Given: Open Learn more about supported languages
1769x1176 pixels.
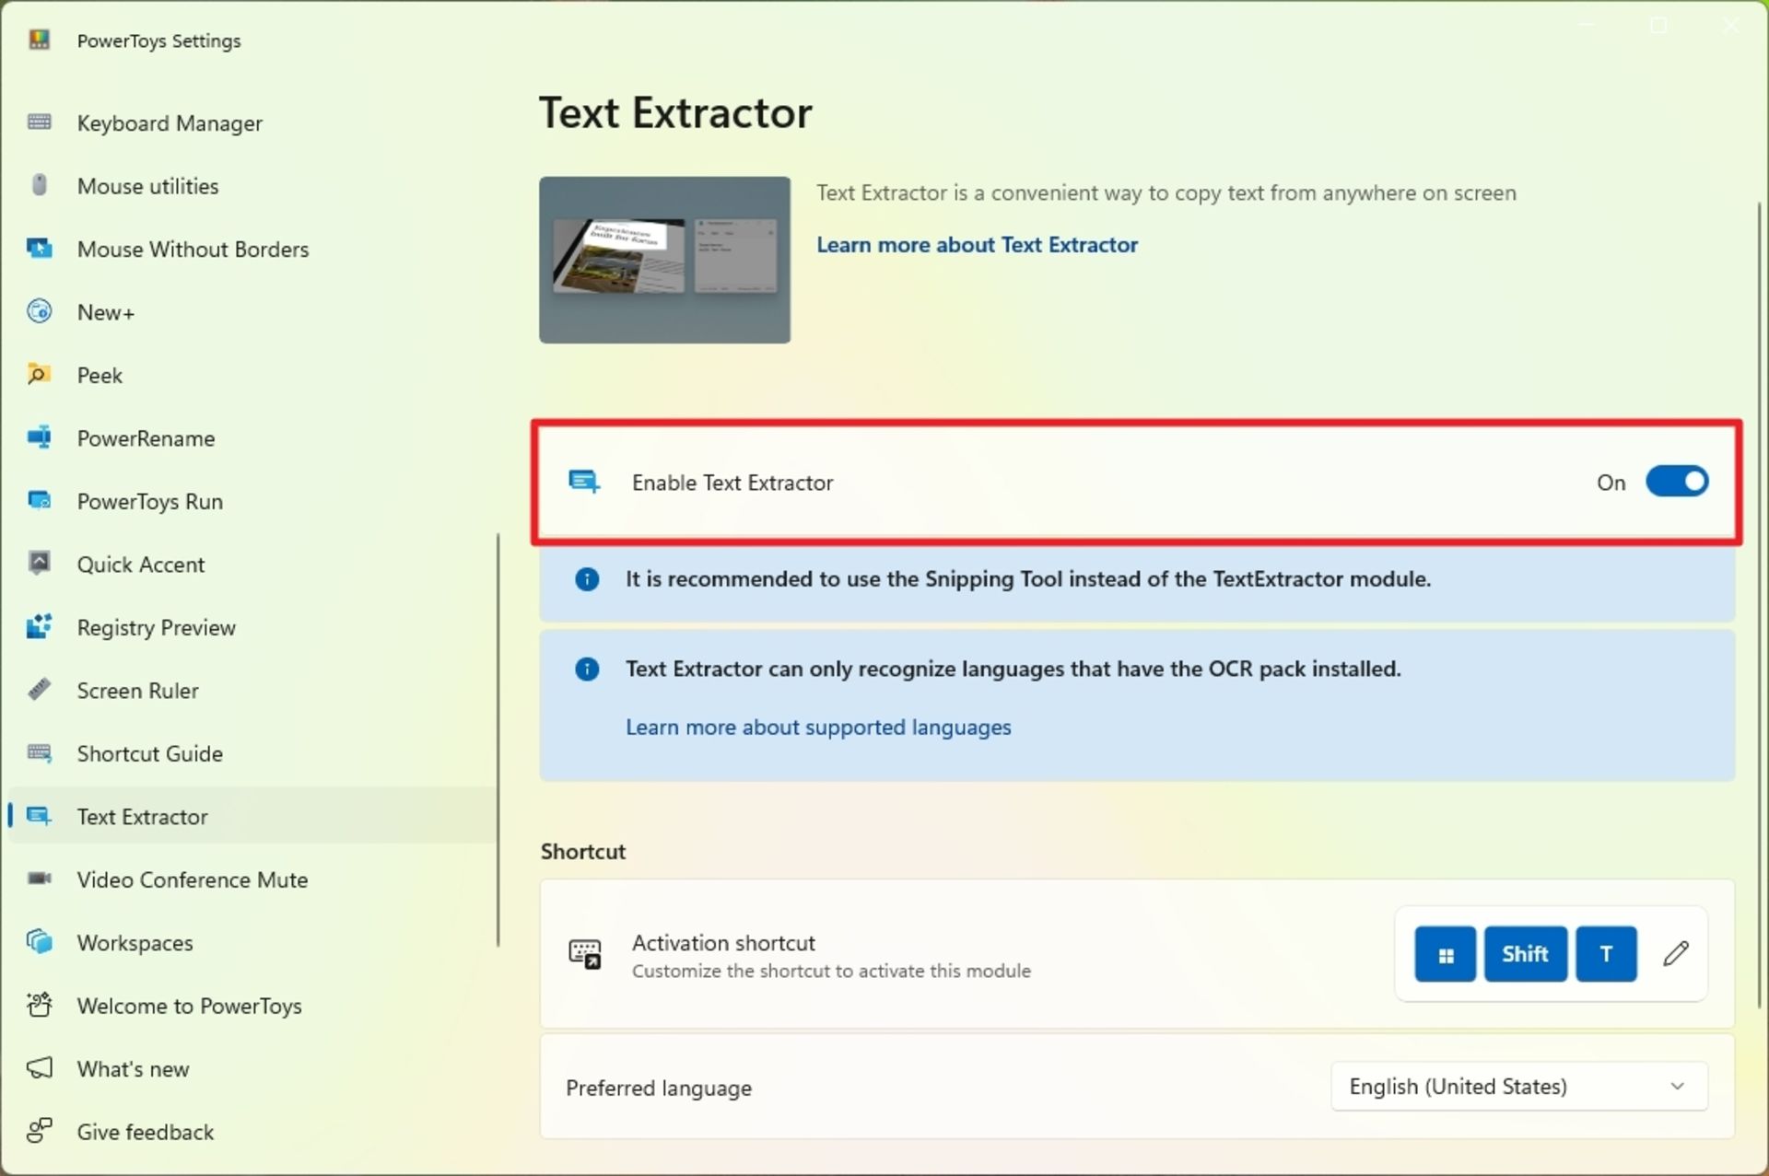Looking at the screenshot, I should (818, 728).
